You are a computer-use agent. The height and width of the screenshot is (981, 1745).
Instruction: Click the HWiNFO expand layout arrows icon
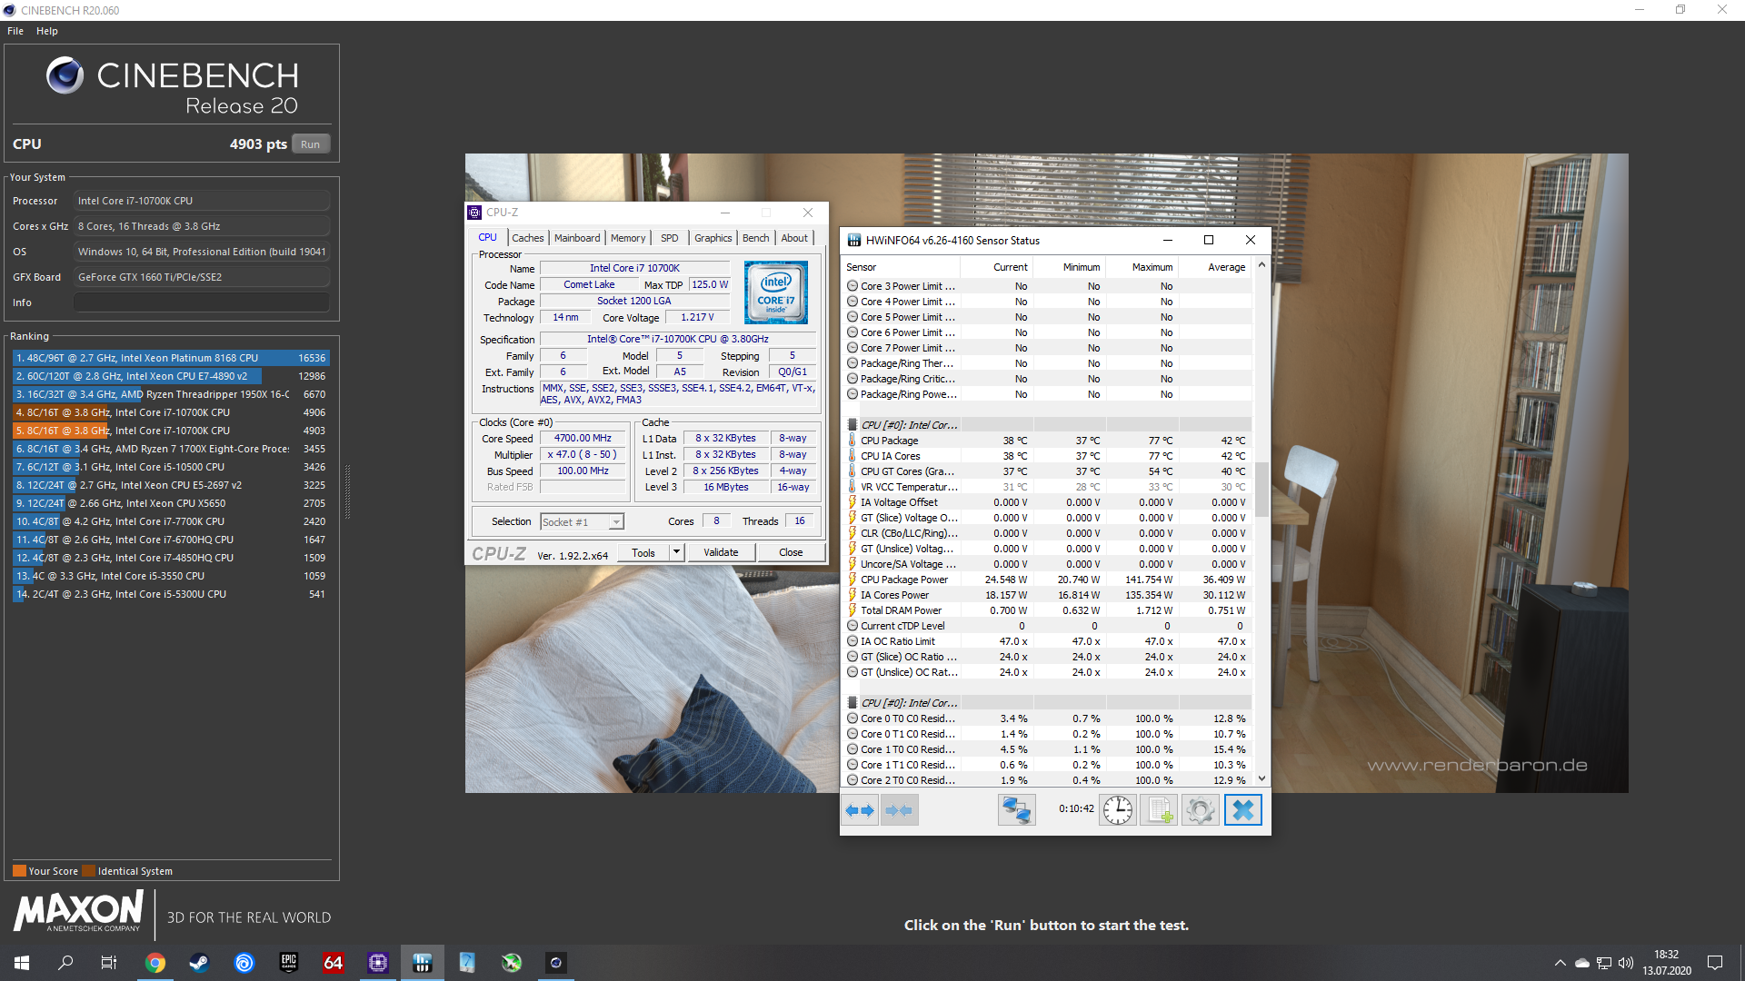click(x=860, y=809)
